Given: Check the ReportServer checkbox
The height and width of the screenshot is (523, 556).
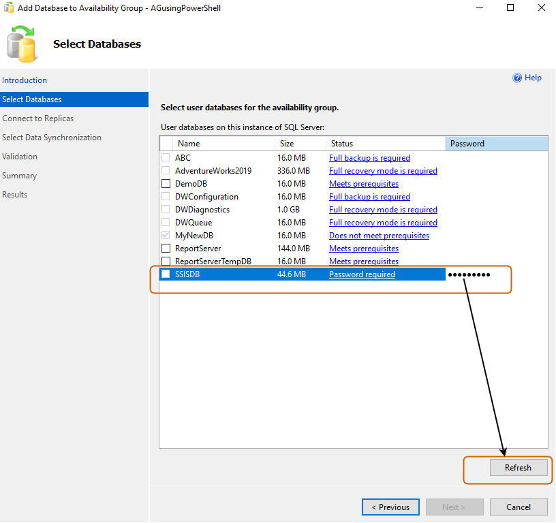Looking at the screenshot, I should tap(164, 248).
